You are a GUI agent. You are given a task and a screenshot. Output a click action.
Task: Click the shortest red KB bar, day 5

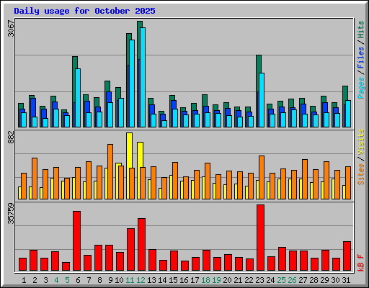pyautogui.click(x=66, y=266)
